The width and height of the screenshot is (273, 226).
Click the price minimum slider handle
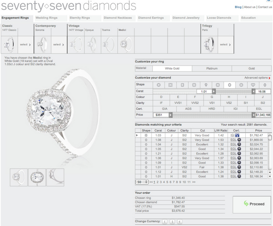[171, 115]
